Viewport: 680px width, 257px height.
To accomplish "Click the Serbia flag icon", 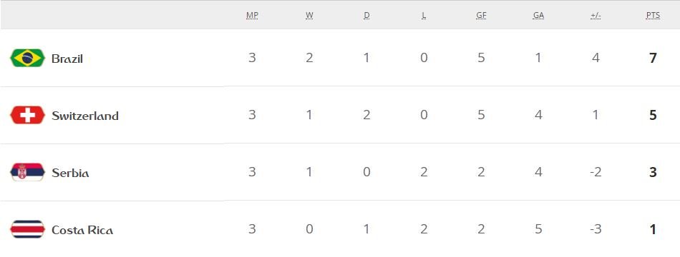I will [x=27, y=172].
